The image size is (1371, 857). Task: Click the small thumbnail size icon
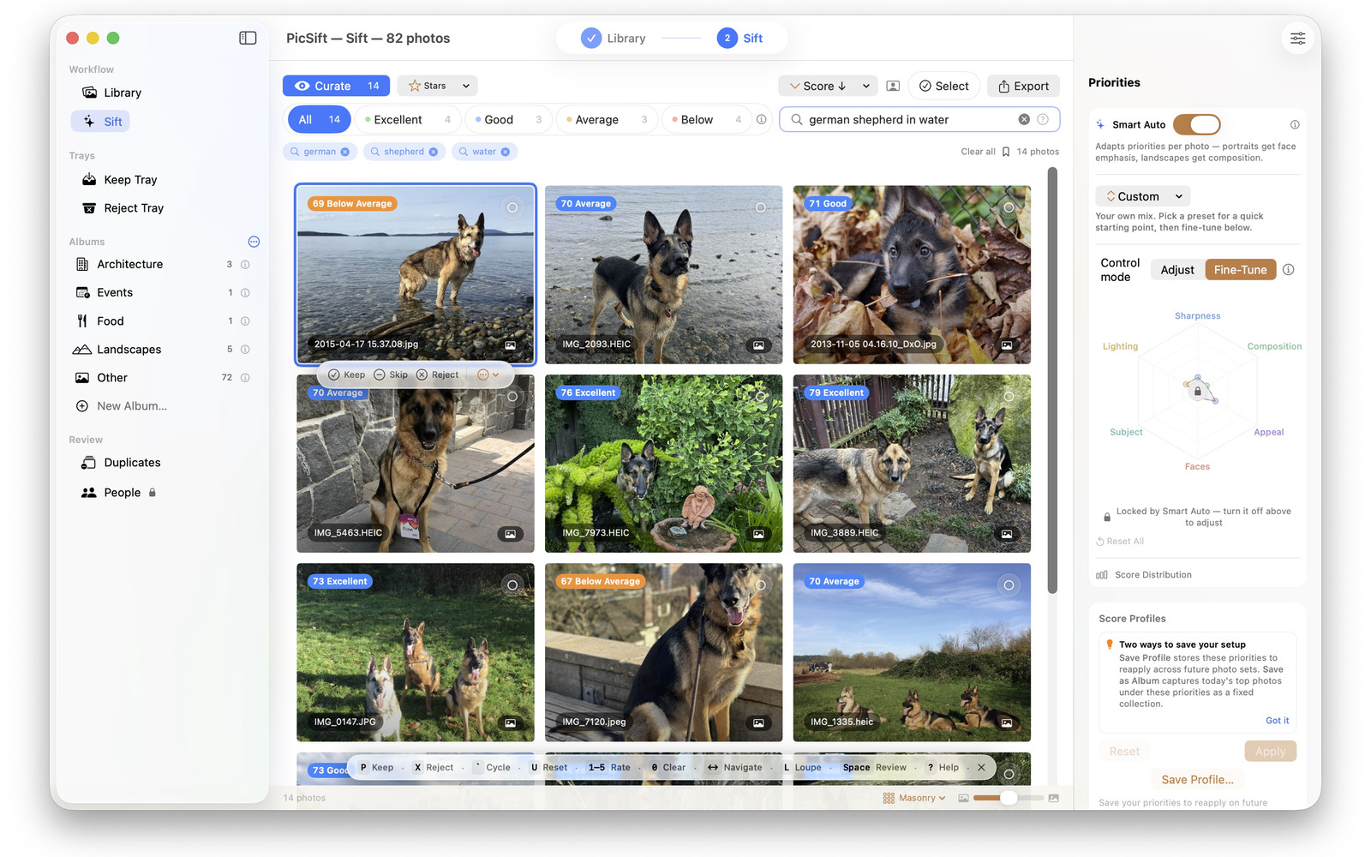(963, 798)
